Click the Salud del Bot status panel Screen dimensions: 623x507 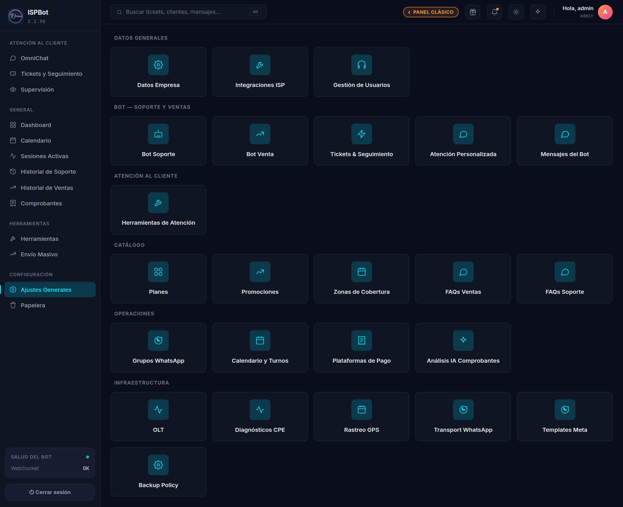click(x=50, y=463)
